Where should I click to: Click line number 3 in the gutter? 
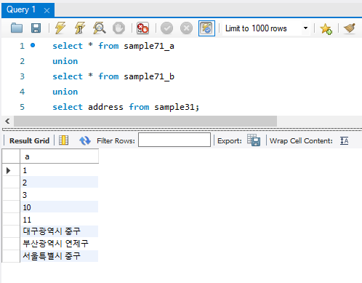[23, 76]
